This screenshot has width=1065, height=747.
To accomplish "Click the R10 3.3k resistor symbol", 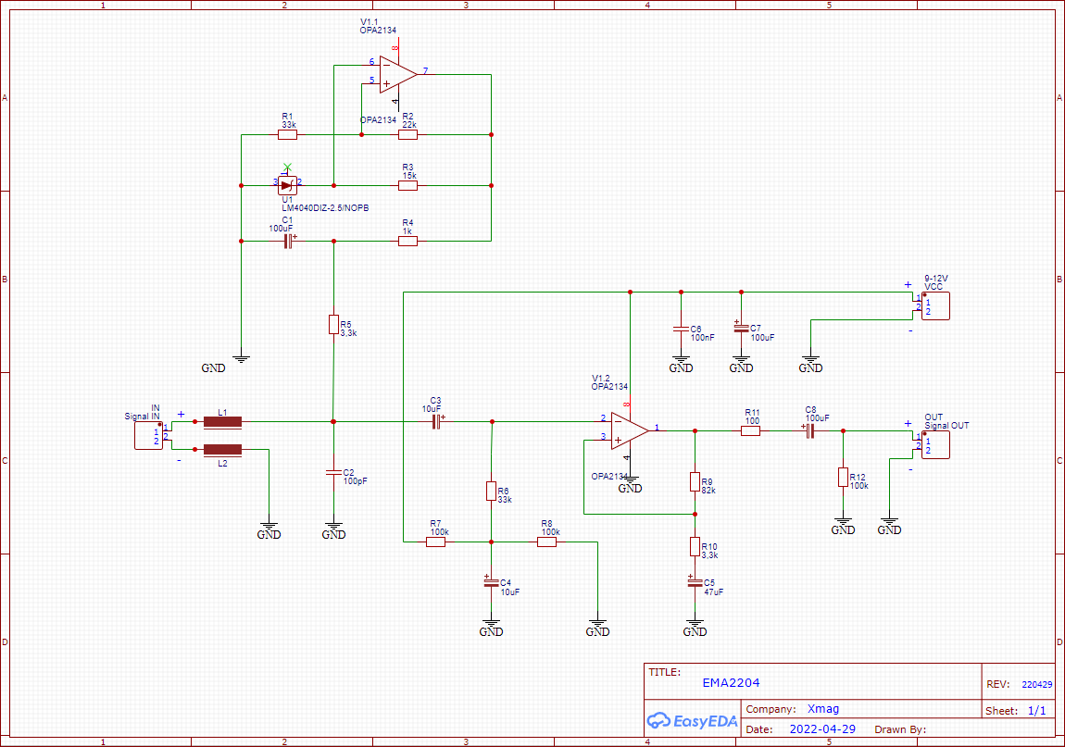I will click(x=695, y=547).
